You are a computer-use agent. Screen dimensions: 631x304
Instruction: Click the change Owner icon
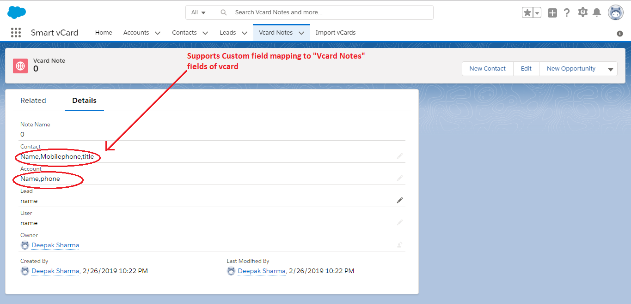tap(400, 245)
